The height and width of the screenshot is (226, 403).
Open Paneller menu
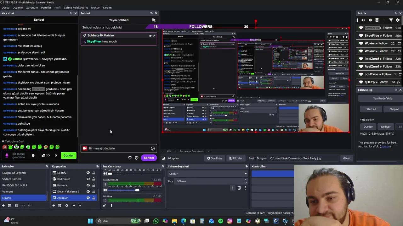[46, 8]
